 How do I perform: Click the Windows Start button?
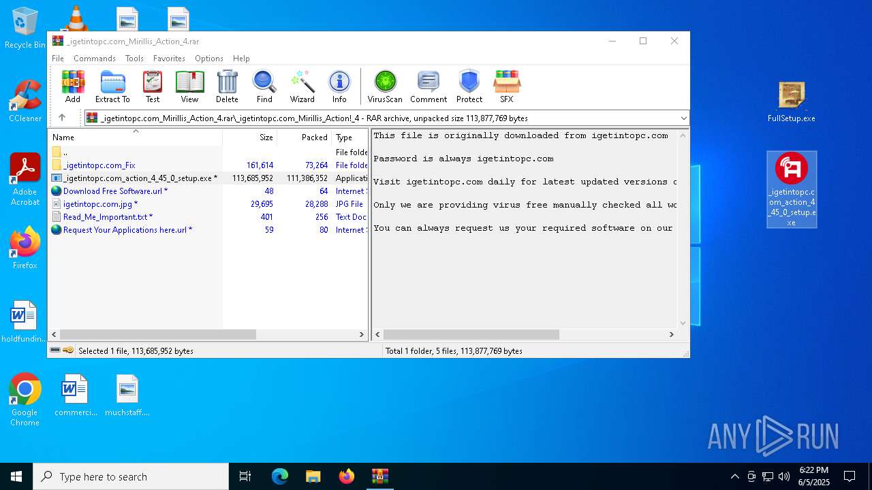click(16, 476)
